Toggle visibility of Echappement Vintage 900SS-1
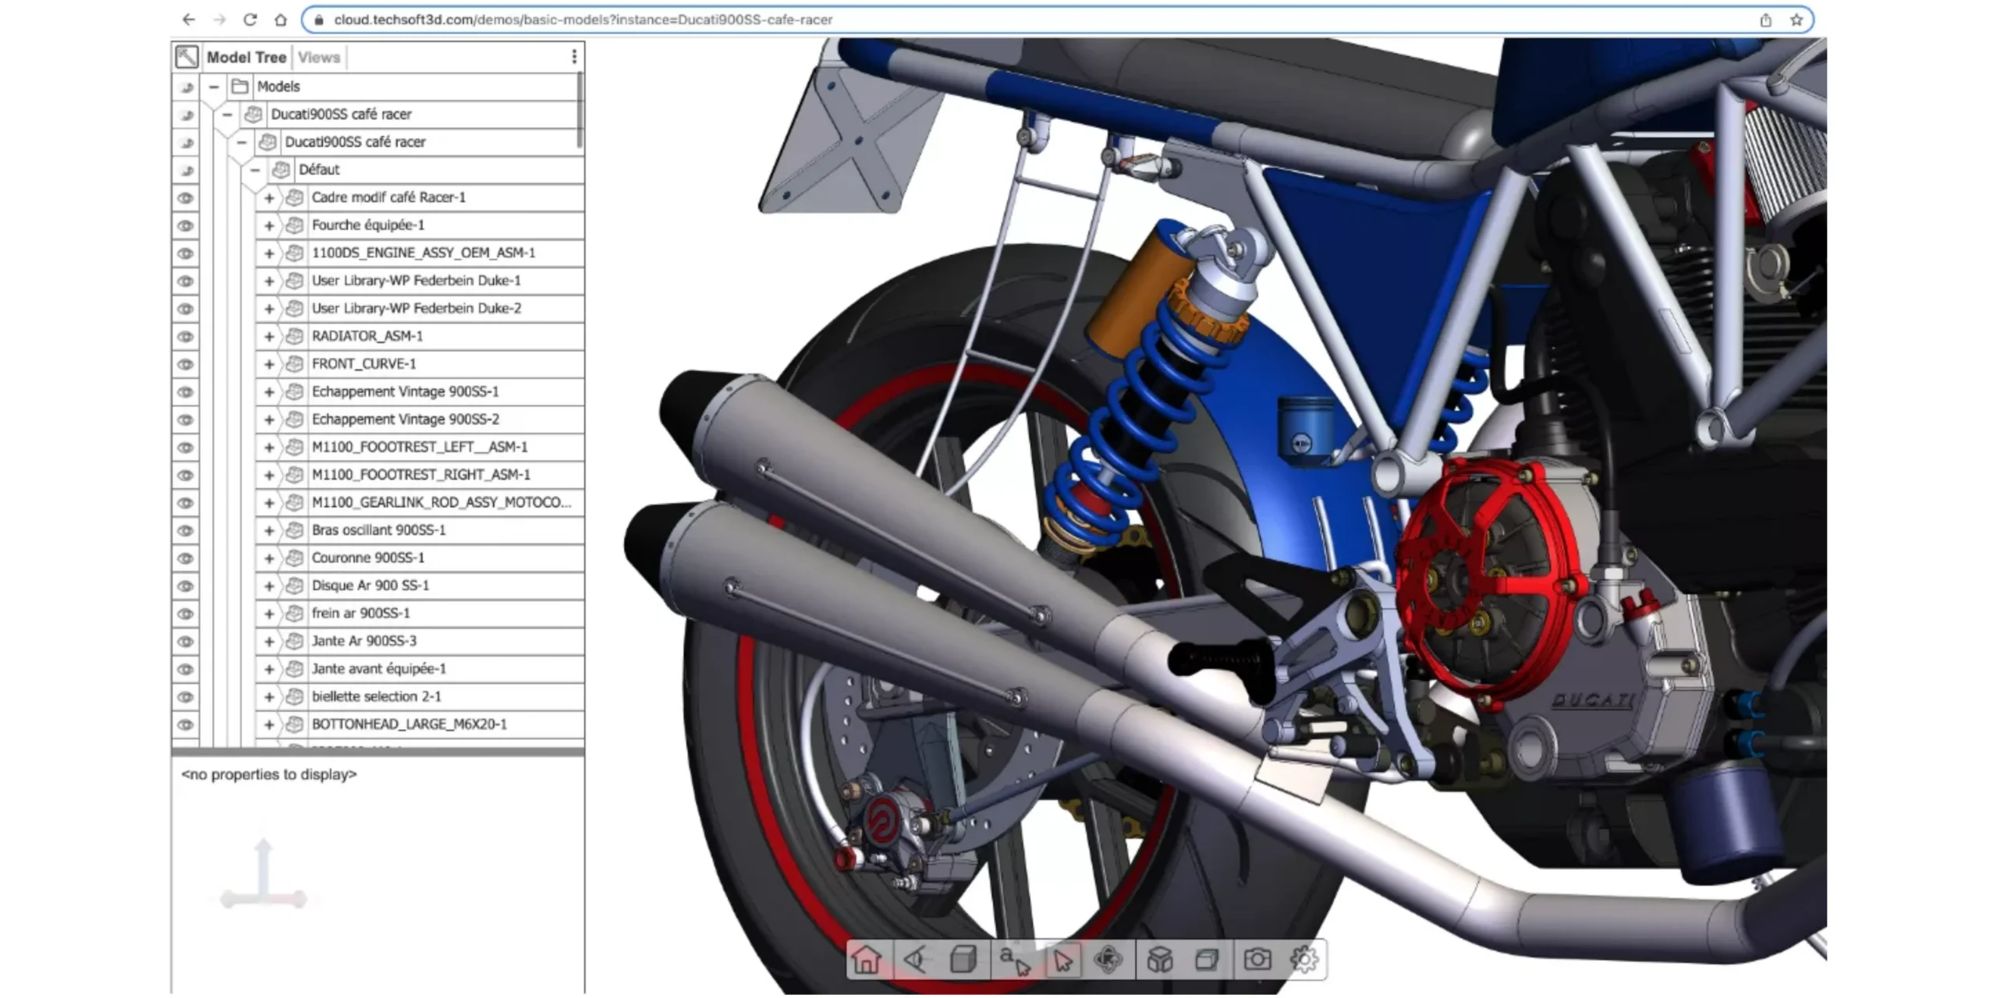This screenshot has height=998, width=1997. [x=186, y=392]
